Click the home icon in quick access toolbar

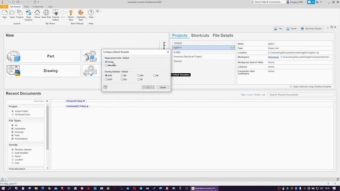(x=35, y=2)
